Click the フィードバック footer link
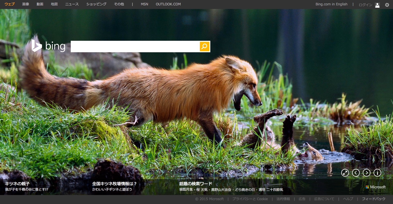The image size is (393, 204). pyautogui.click(x=374, y=199)
